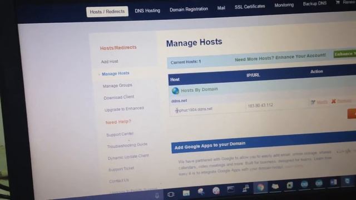Image resolution: width=356 pixels, height=200 pixels.
Task: Open Manage Groups in the sidebar
Action: [117, 86]
